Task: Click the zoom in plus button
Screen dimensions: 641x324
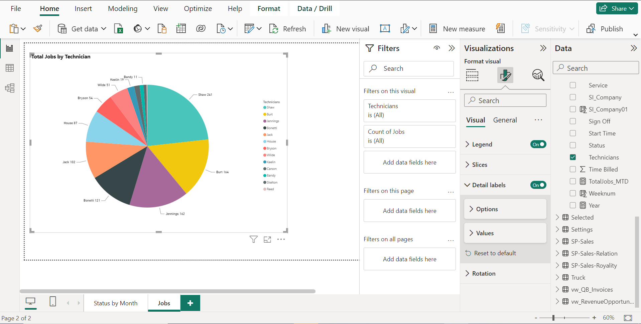Action: point(594,318)
